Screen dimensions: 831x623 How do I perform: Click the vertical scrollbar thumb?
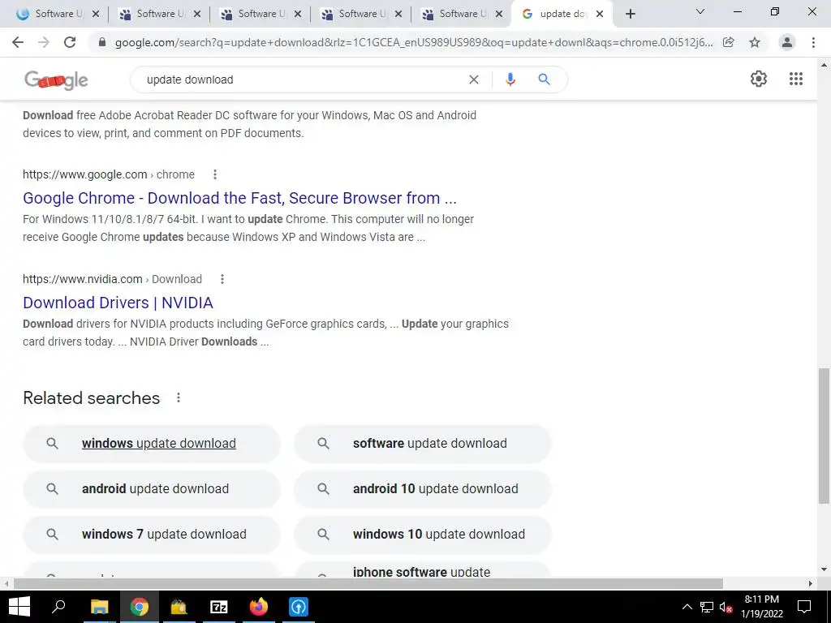pyautogui.click(x=824, y=436)
